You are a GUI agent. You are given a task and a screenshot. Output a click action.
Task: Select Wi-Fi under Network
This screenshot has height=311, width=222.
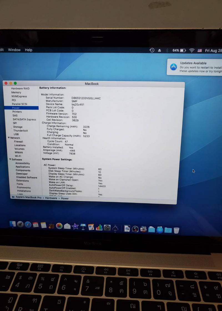pos(18,156)
